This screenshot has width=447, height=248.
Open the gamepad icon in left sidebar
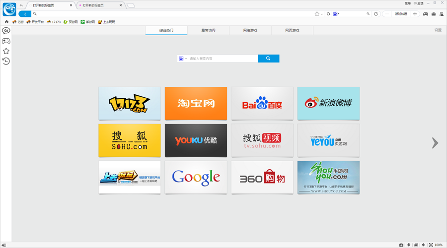pos(6,41)
